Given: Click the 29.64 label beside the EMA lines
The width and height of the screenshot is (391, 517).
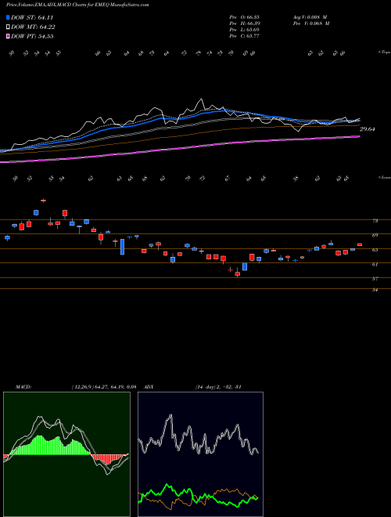Looking at the screenshot, I should point(367,129).
